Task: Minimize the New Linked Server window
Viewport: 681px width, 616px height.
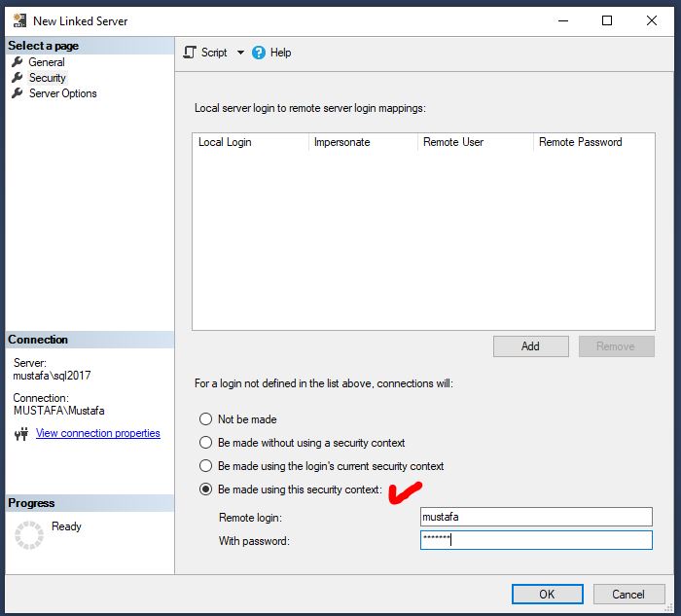Action: pyautogui.click(x=563, y=20)
